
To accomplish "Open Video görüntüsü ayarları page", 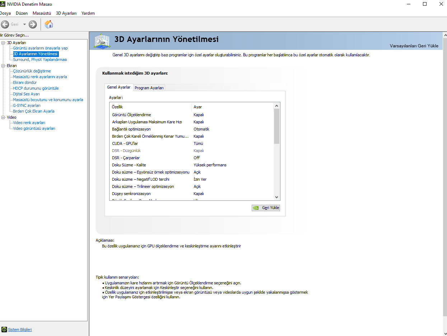I will coord(34,128).
